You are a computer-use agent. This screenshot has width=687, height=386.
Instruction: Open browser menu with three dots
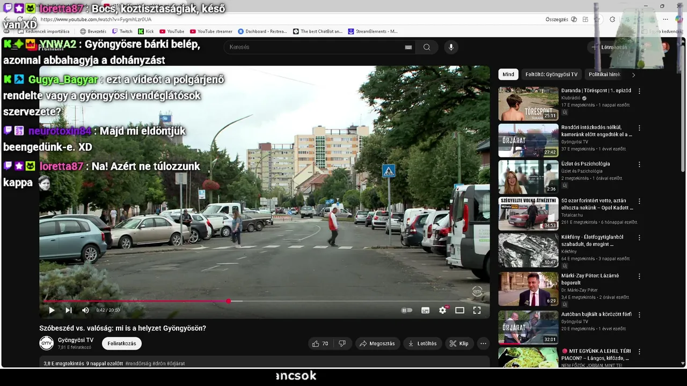(665, 19)
